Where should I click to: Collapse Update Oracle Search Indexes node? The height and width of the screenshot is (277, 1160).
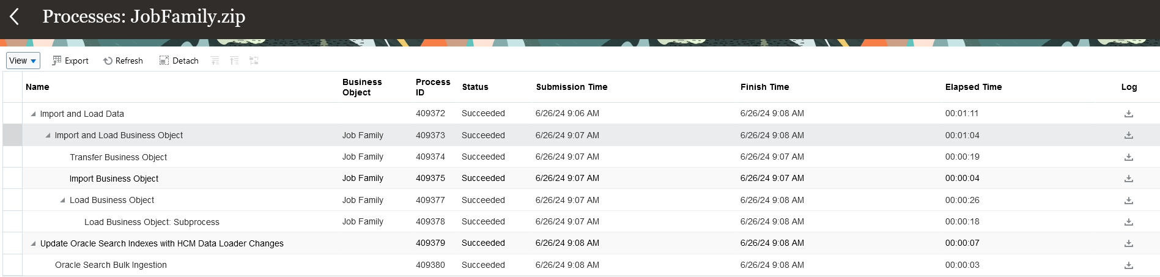coord(33,243)
